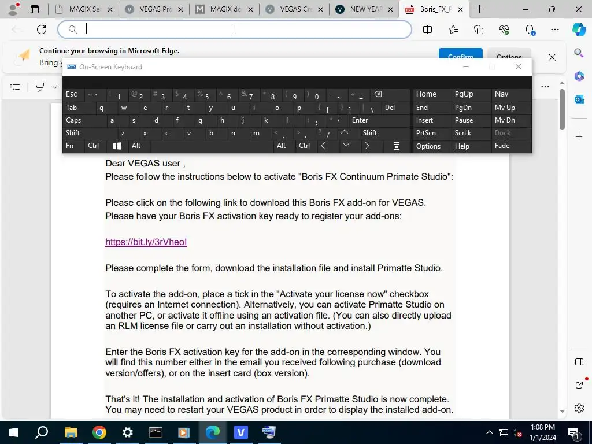The width and height of the screenshot is (592, 444).
Task: Open the Windows Start menu
Action: coord(14,432)
